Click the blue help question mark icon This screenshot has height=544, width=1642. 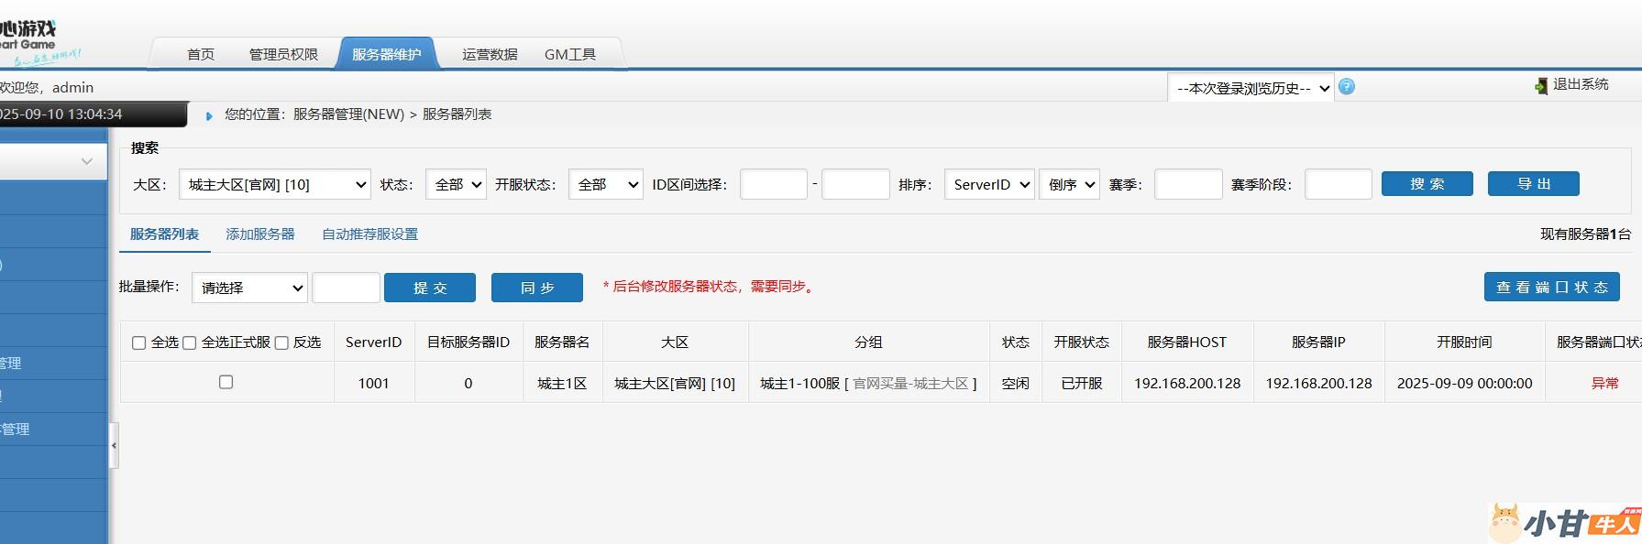(x=1346, y=87)
